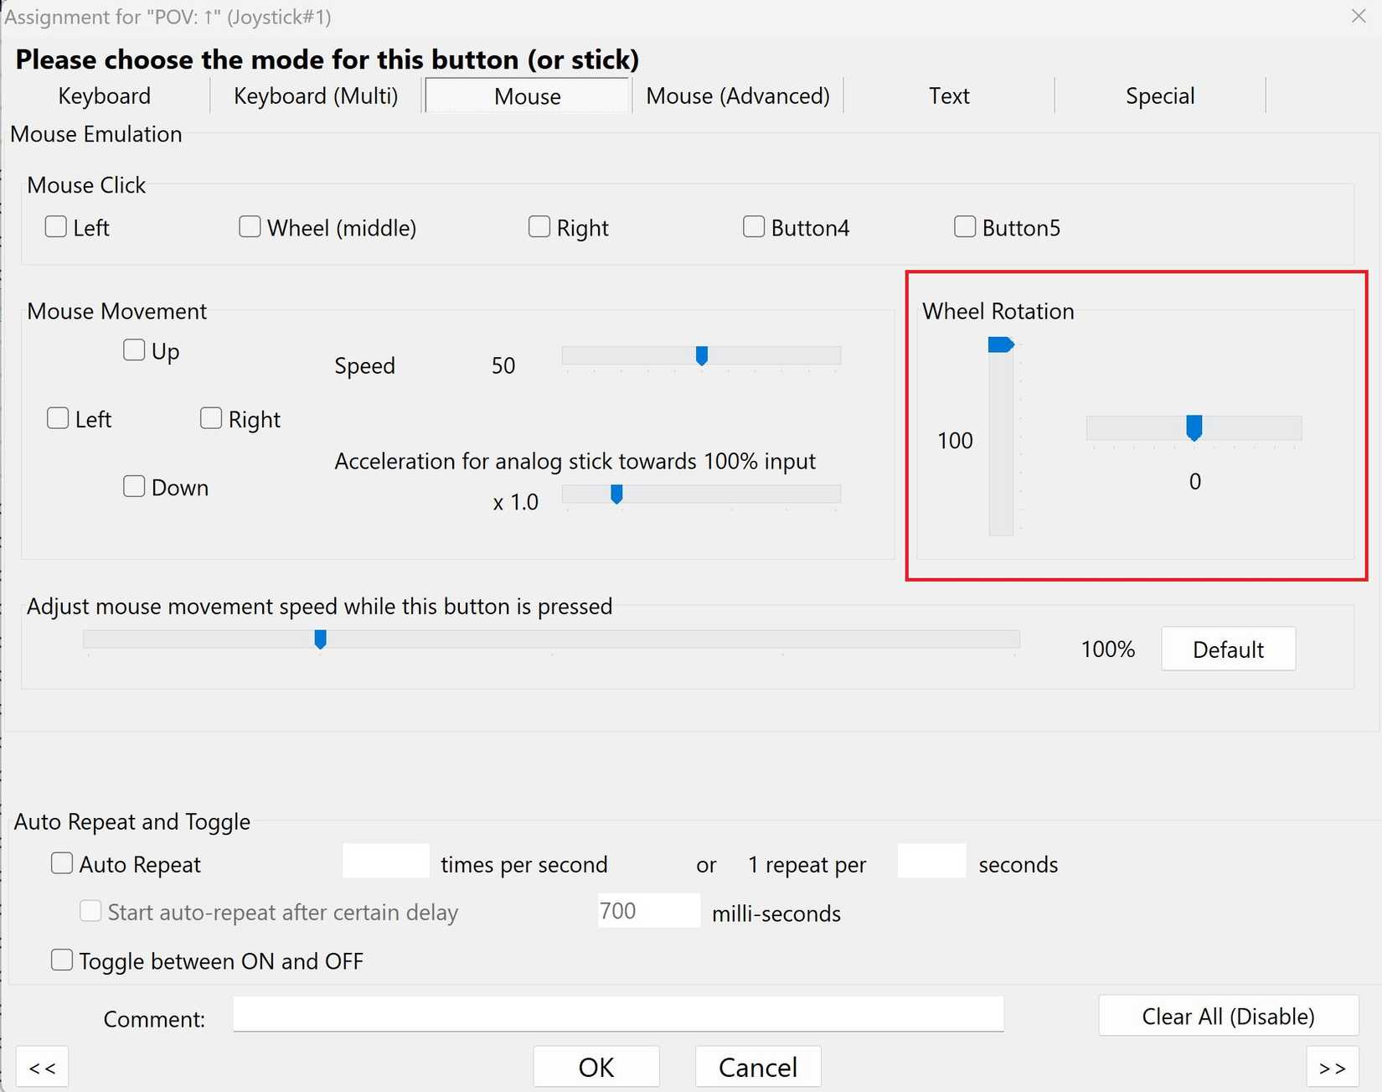Viewport: 1382px width, 1092px height.
Task: Click the Speed slider thumb
Action: click(x=702, y=356)
